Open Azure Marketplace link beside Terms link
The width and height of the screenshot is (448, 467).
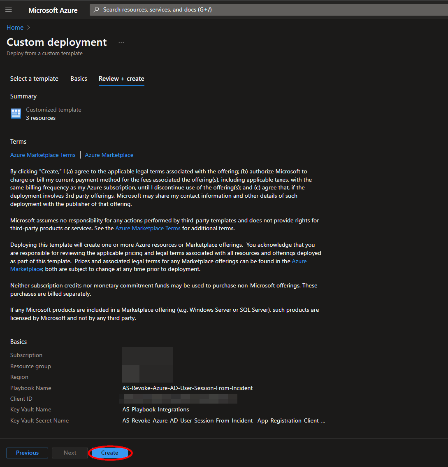pyautogui.click(x=109, y=155)
